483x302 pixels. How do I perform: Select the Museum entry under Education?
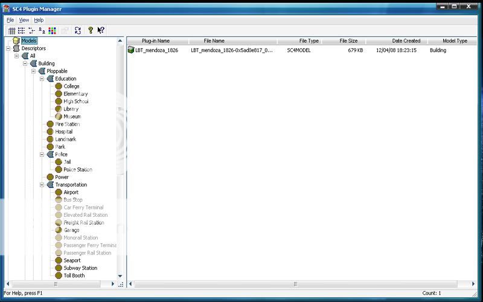point(72,117)
